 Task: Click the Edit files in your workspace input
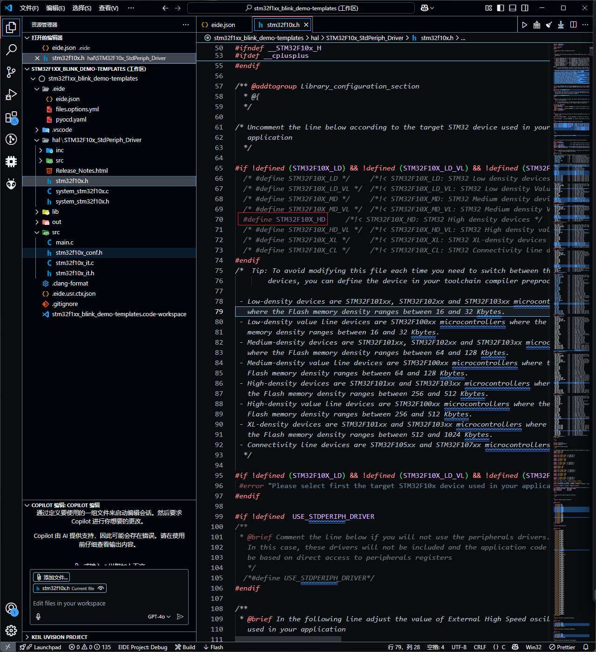point(109,603)
